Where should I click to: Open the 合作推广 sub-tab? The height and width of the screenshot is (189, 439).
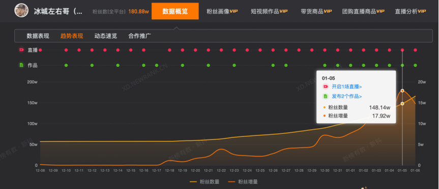[x=139, y=36]
